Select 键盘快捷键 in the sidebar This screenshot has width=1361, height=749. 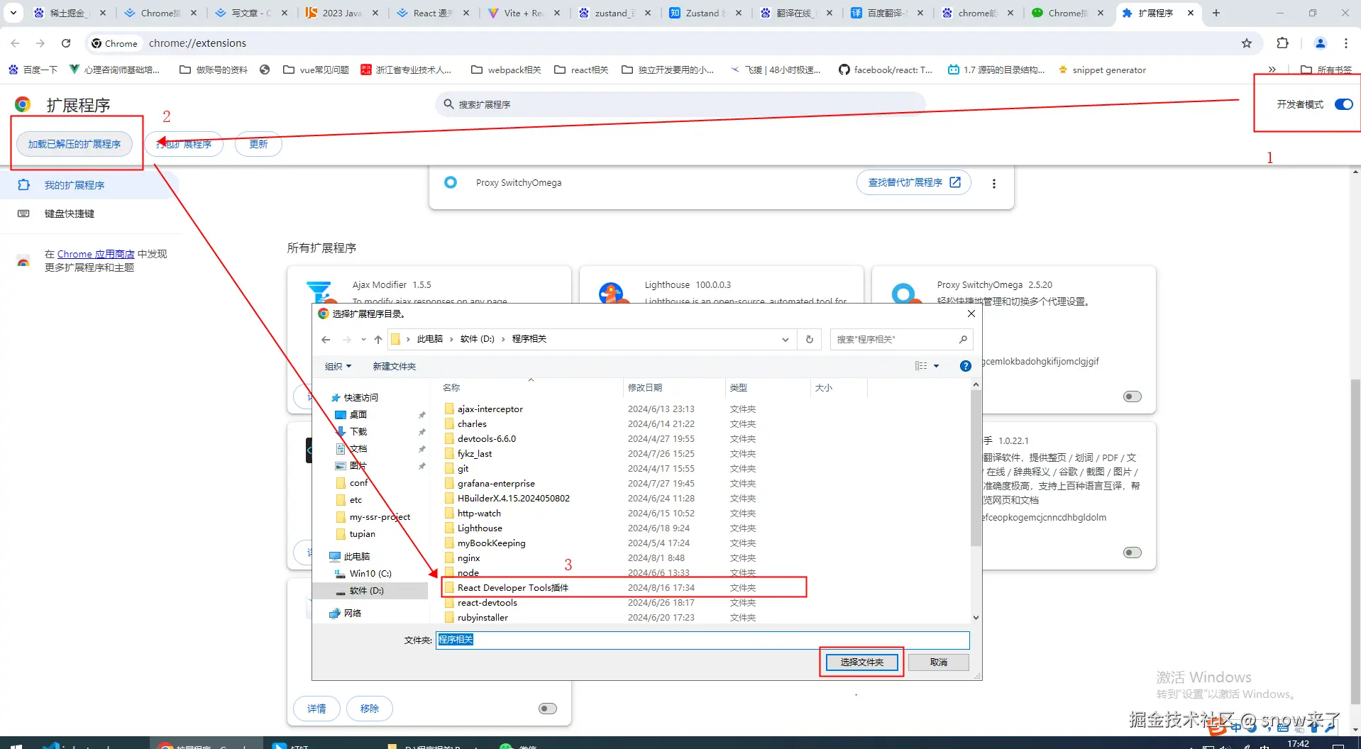pos(69,213)
